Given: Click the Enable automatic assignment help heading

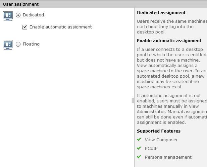Looking at the screenshot, I should click(169, 41).
